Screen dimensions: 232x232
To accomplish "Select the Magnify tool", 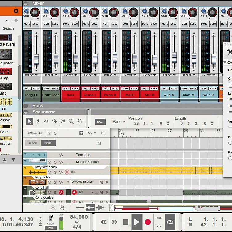I will point(71,121).
